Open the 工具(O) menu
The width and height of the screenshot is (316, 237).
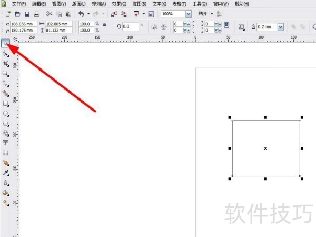coord(200,4)
